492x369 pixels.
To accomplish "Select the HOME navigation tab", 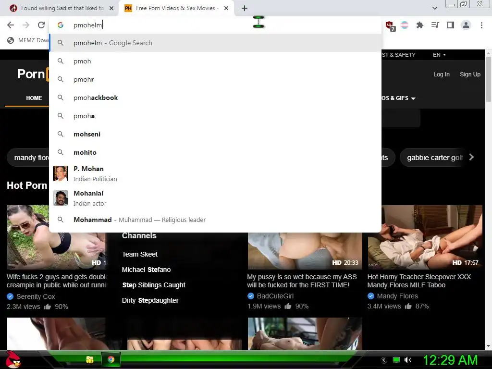I will tap(34, 98).
